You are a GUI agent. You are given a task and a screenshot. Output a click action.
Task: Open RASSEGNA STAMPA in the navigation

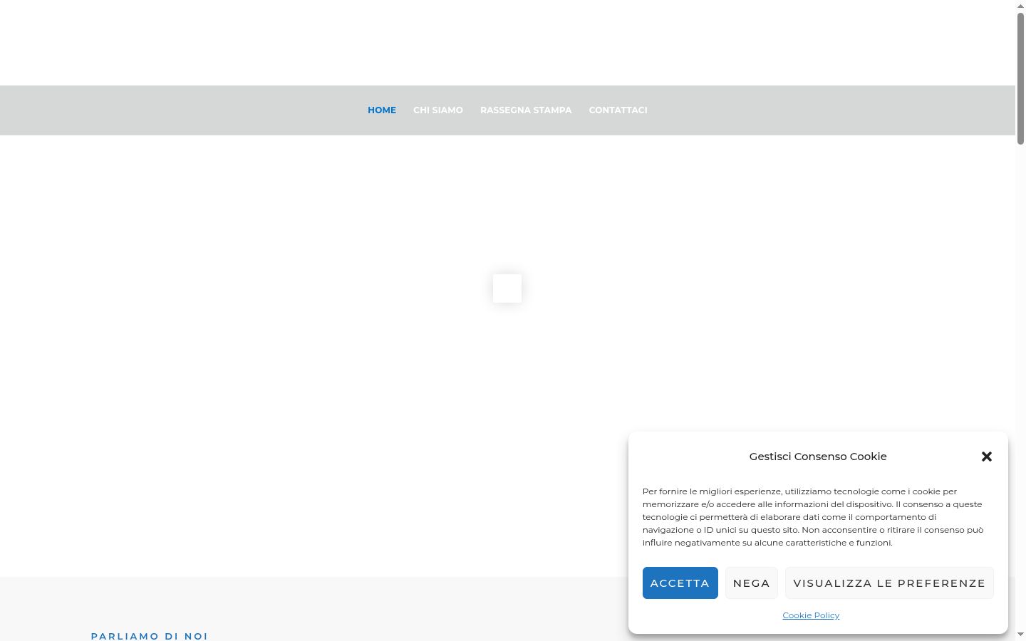526,110
